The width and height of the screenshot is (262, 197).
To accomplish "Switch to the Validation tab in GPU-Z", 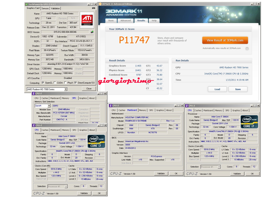I will [x=55, y=9].
